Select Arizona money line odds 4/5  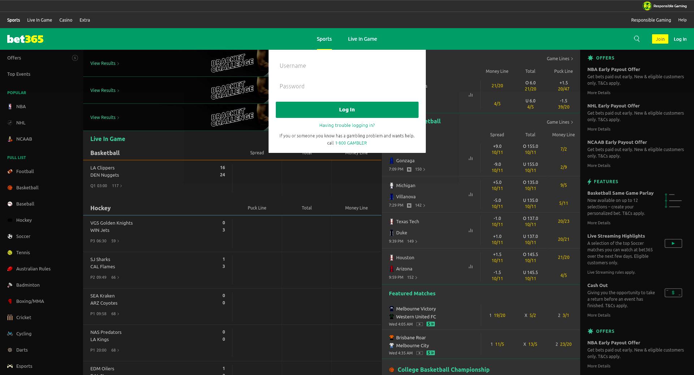click(x=564, y=275)
